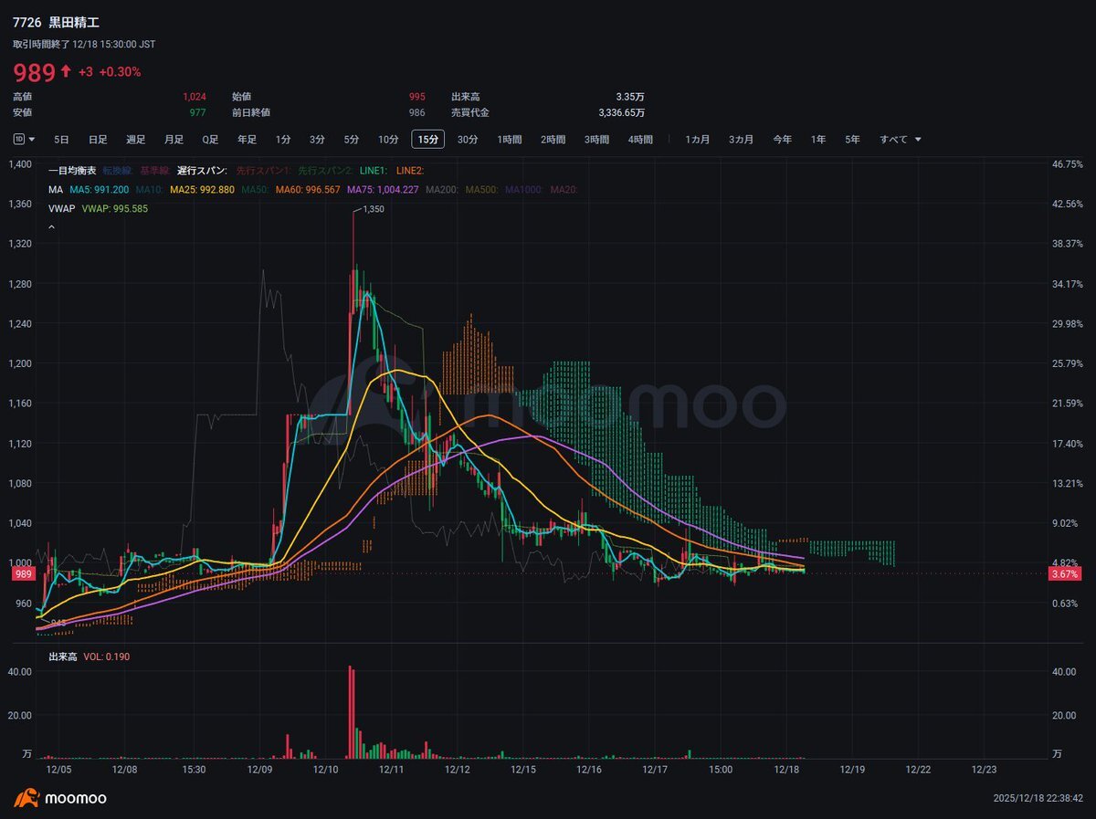
Task: Toggle the MA20 line label
Action: (563, 190)
